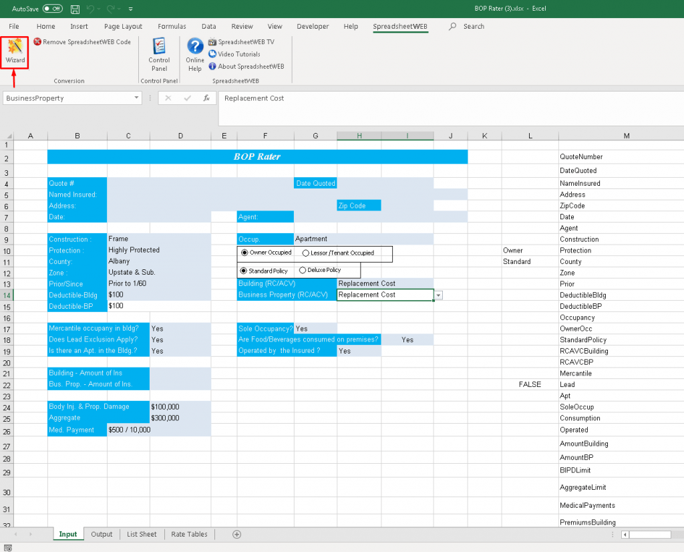Click the 'QuoteNumber' cell
684x552 pixels.
click(x=621, y=156)
